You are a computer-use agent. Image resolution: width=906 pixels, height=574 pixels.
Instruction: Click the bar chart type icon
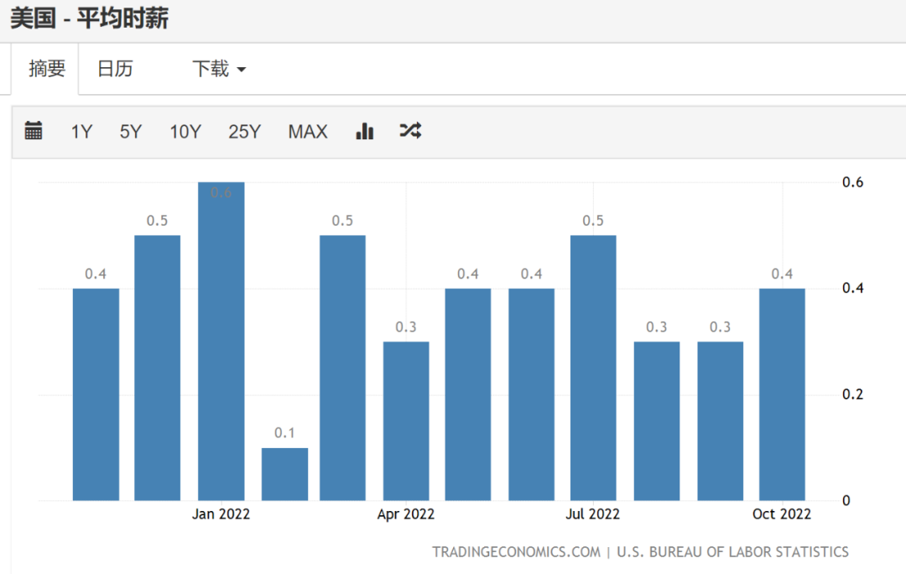(x=365, y=131)
